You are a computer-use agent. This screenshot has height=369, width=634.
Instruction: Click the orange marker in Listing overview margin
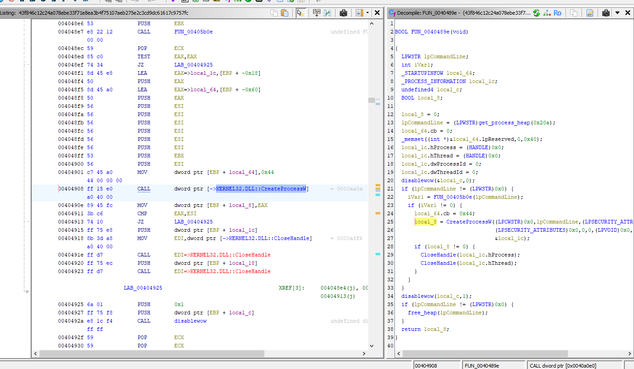pyautogui.click(x=378, y=213)
